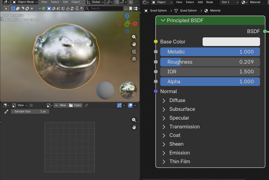The width and height of the screenshot is (269, 180).
Task: Toggle gizmo display in the image editor
Action: click(119, 105)
